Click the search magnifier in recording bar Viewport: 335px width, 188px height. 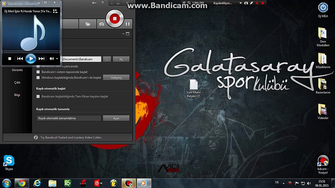tap(189, 3)
